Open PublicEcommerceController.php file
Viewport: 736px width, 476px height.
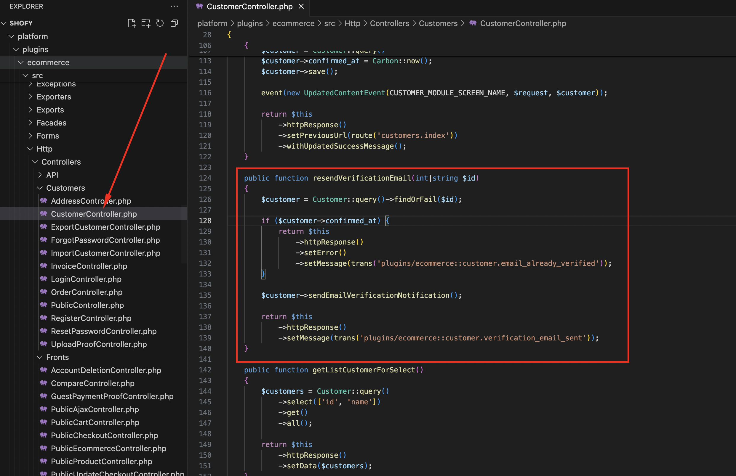coord(108,448)
